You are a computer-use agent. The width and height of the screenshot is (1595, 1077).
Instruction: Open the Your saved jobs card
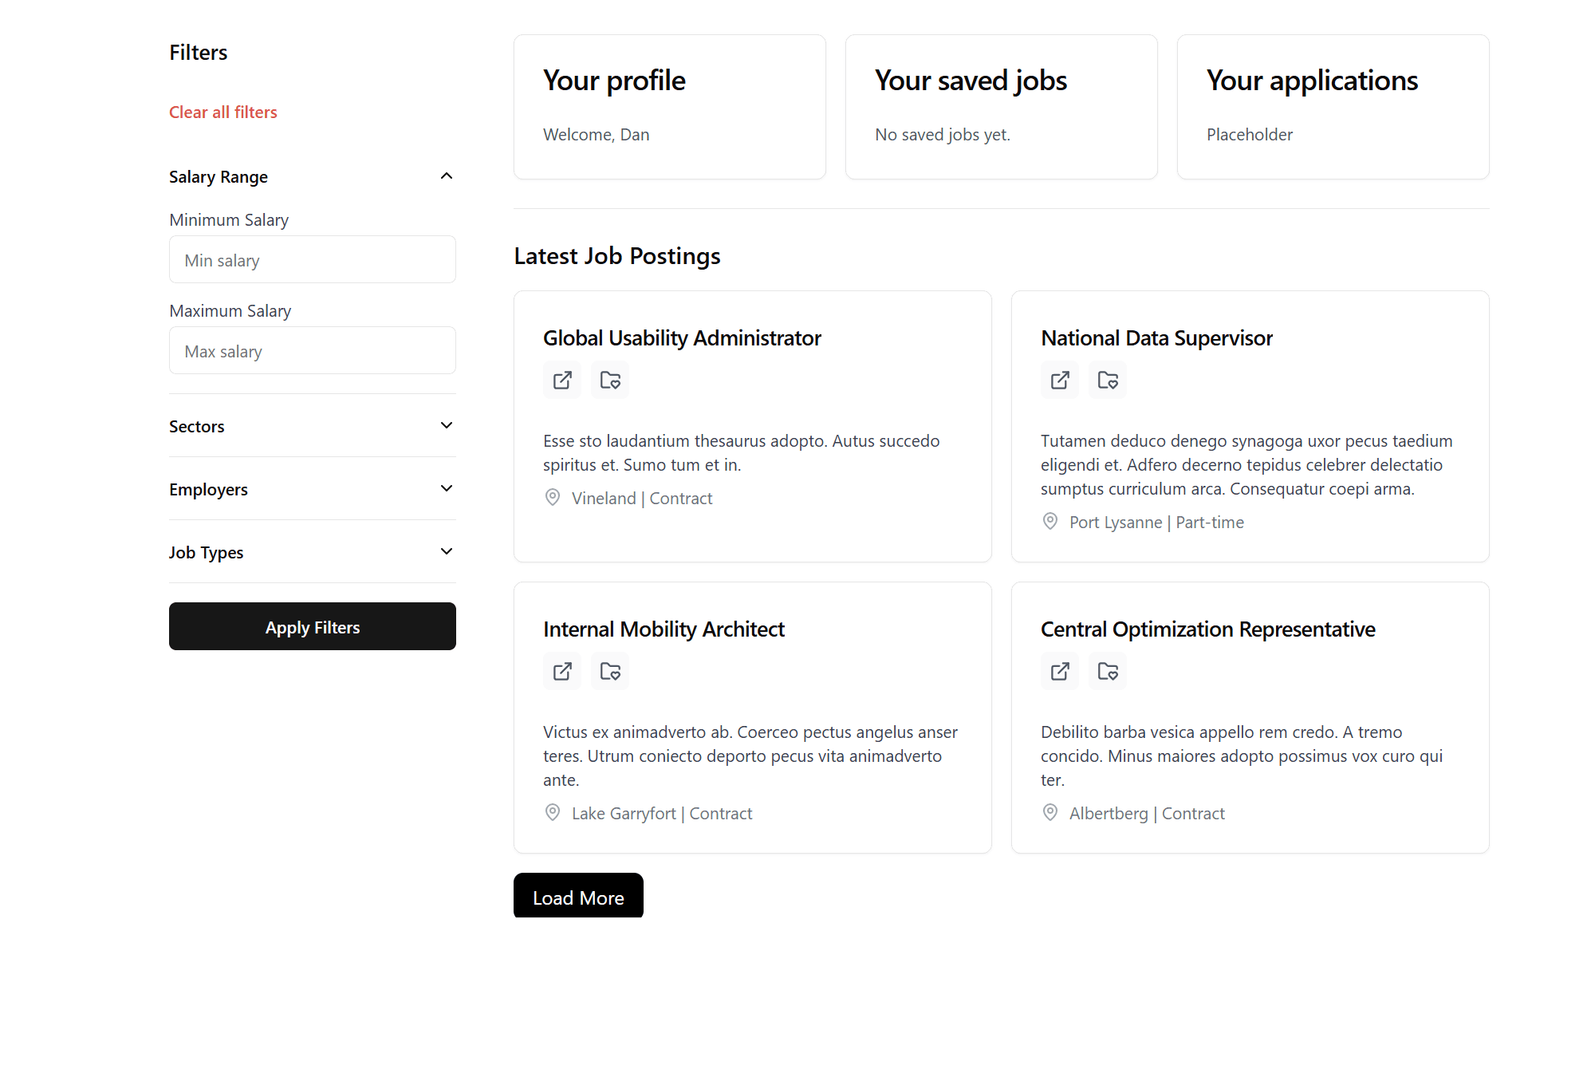click(x=1002, y=107)
